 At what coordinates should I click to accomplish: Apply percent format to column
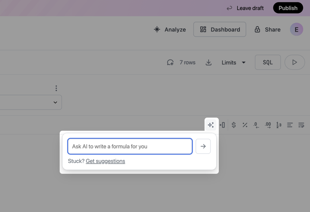pos(245,125)
